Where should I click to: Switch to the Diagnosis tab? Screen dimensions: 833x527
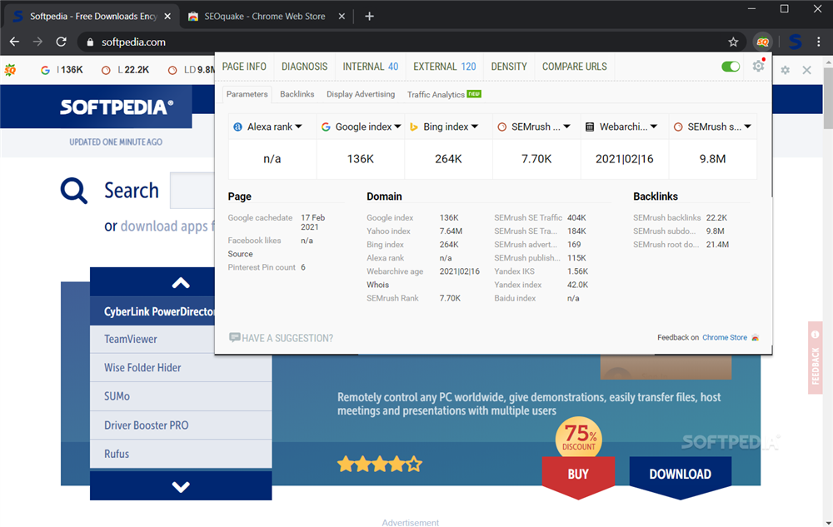pyautogui.click(x=305, y=67)
